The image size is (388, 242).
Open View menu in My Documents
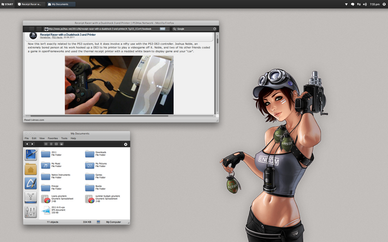click(x=42, y=139)
